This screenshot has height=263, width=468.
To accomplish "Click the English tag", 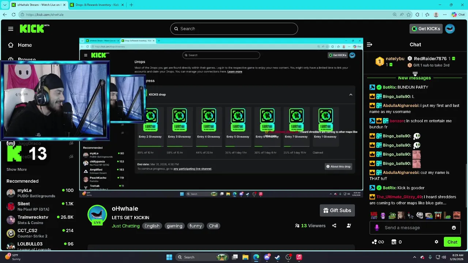I will (152, 226).
